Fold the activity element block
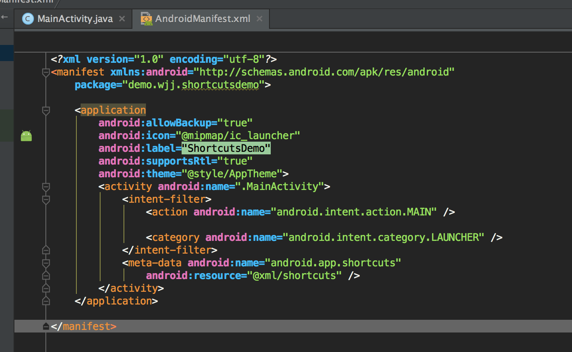The width and height of the screenshot is (572, 352). (46, 187)
